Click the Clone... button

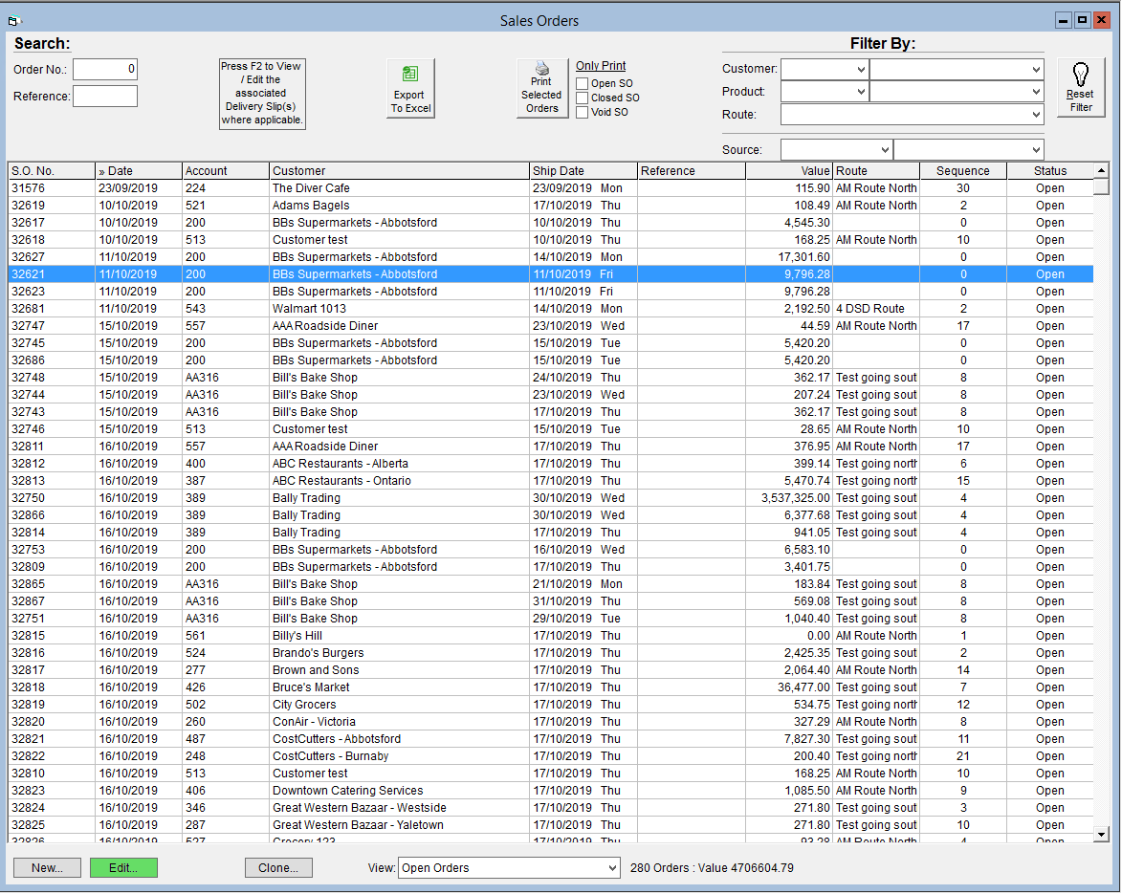(278, 868)
